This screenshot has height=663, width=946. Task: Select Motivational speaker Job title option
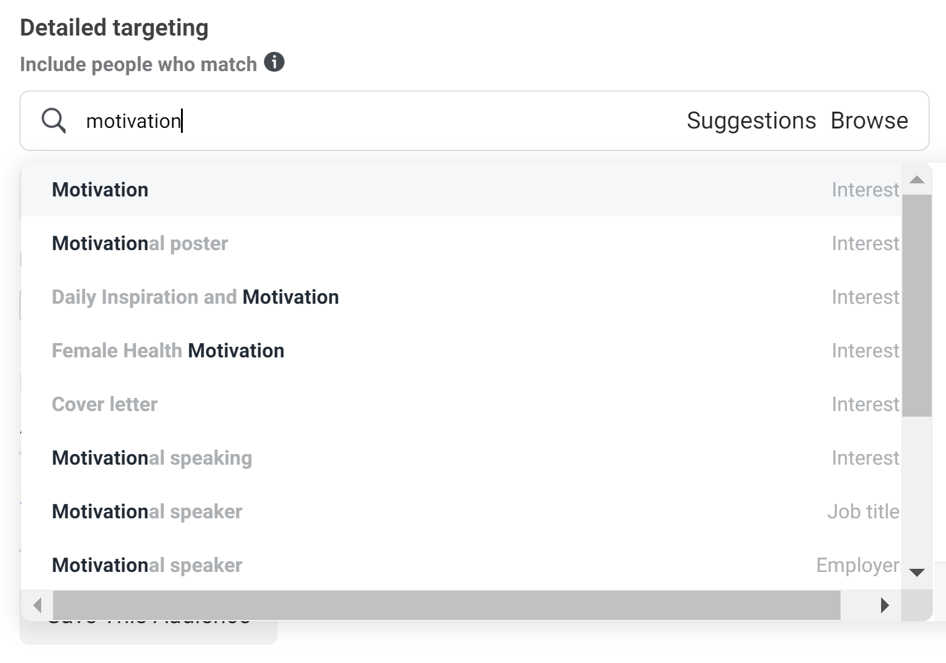[461, 511]
